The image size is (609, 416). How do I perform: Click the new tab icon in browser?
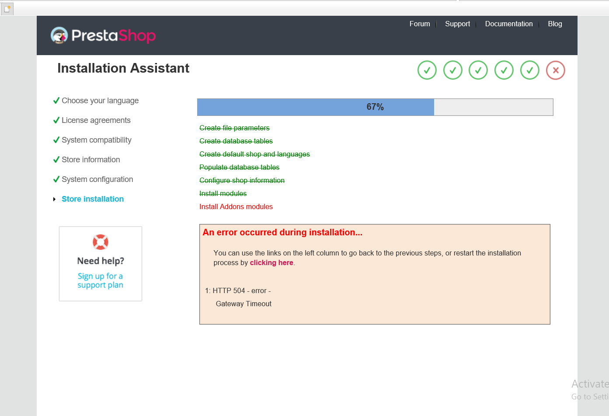point(7,9)
